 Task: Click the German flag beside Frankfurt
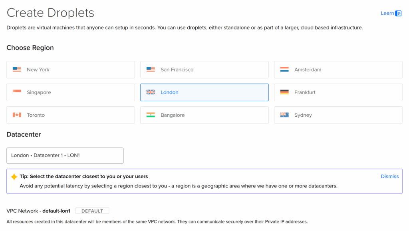pos(284,92)
